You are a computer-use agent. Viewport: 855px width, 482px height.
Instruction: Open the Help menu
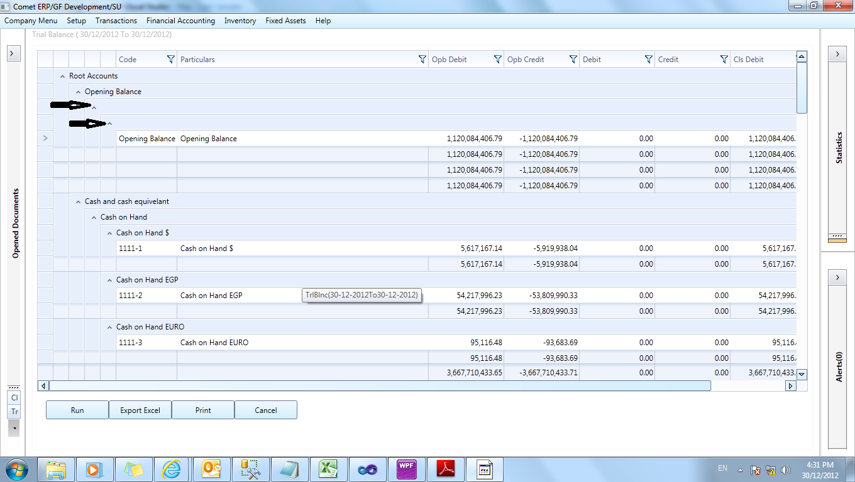(323, 21)
